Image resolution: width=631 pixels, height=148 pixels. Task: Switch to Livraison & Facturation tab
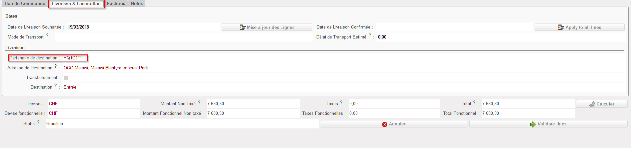[76, 4]
